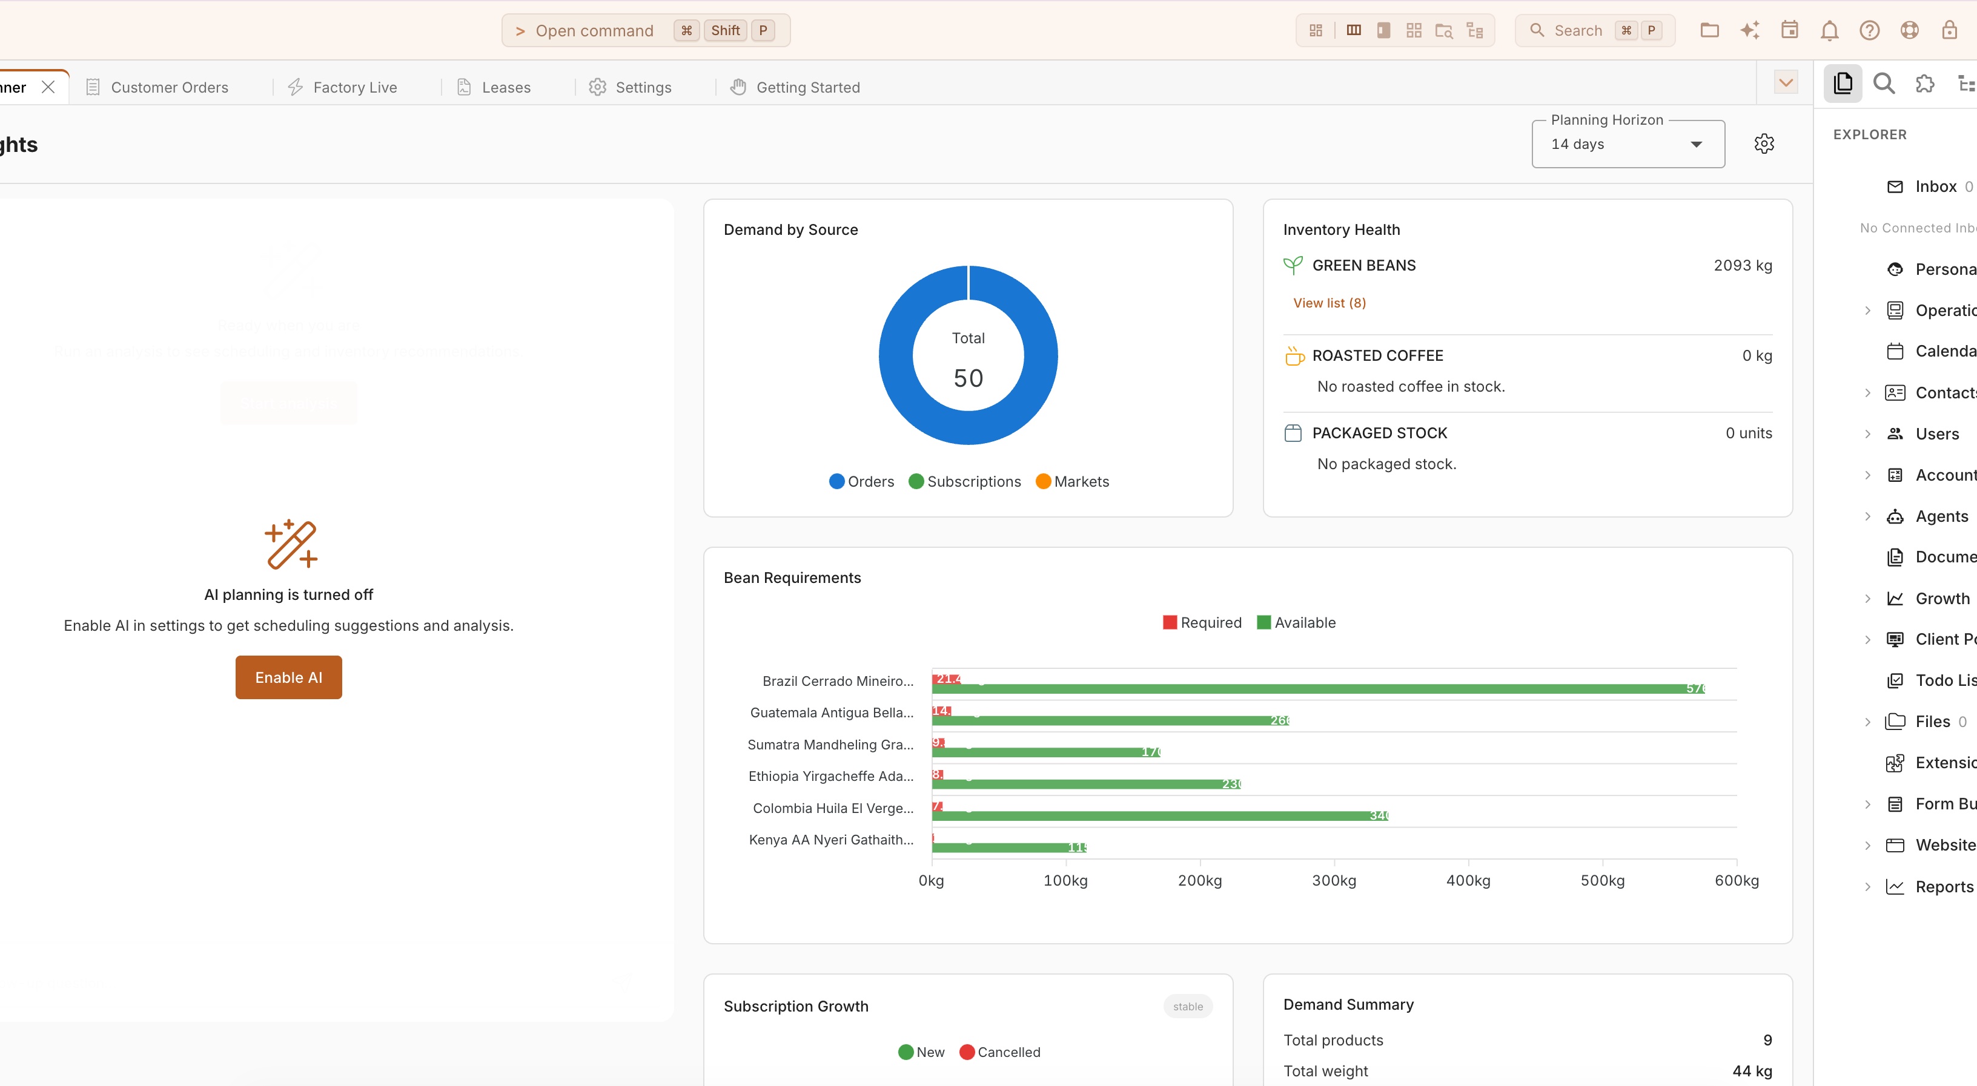Select the four-square grid view icon
This screenshot has height=1086, width=1977.
click(1414, 31)
